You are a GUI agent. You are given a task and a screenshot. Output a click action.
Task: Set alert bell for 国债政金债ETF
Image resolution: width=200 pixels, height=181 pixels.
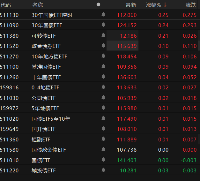click(x=103, y=149)
